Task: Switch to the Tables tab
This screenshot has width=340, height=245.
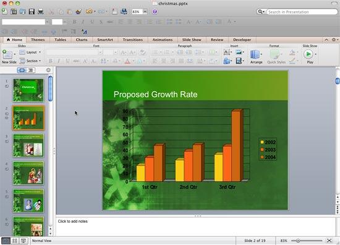Action: tap(61, 40)
